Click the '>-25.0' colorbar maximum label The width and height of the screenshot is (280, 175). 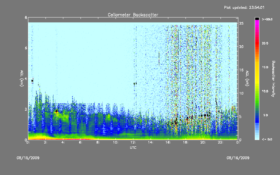pos(267,19)
